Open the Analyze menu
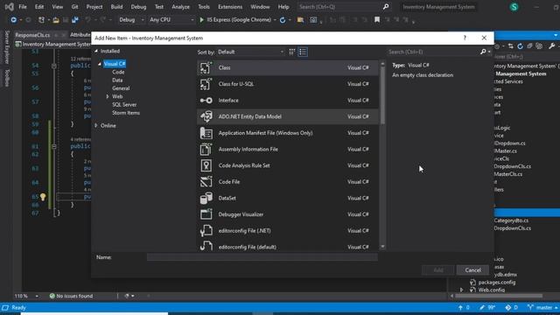The width and height of the screenshot is (560, 315). pos(181,7)
